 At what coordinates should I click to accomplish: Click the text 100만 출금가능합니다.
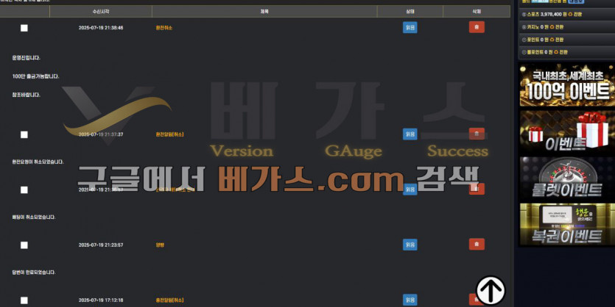[35, 76]
